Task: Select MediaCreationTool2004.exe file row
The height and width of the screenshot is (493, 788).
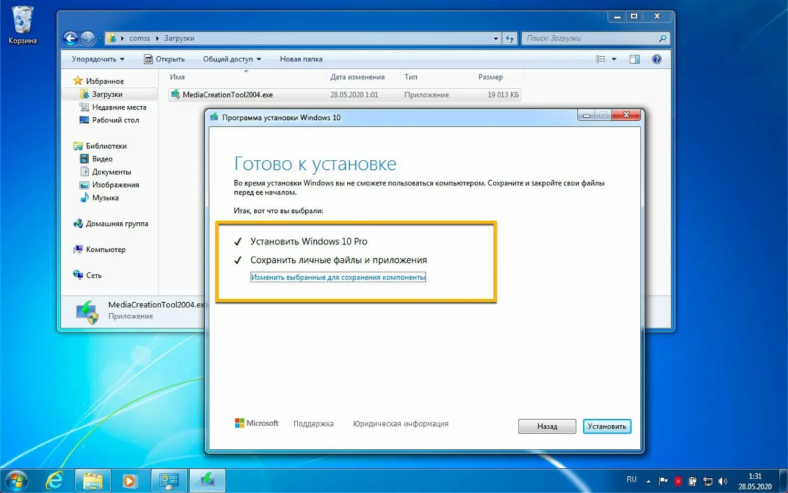Action: tap(345, 95)
